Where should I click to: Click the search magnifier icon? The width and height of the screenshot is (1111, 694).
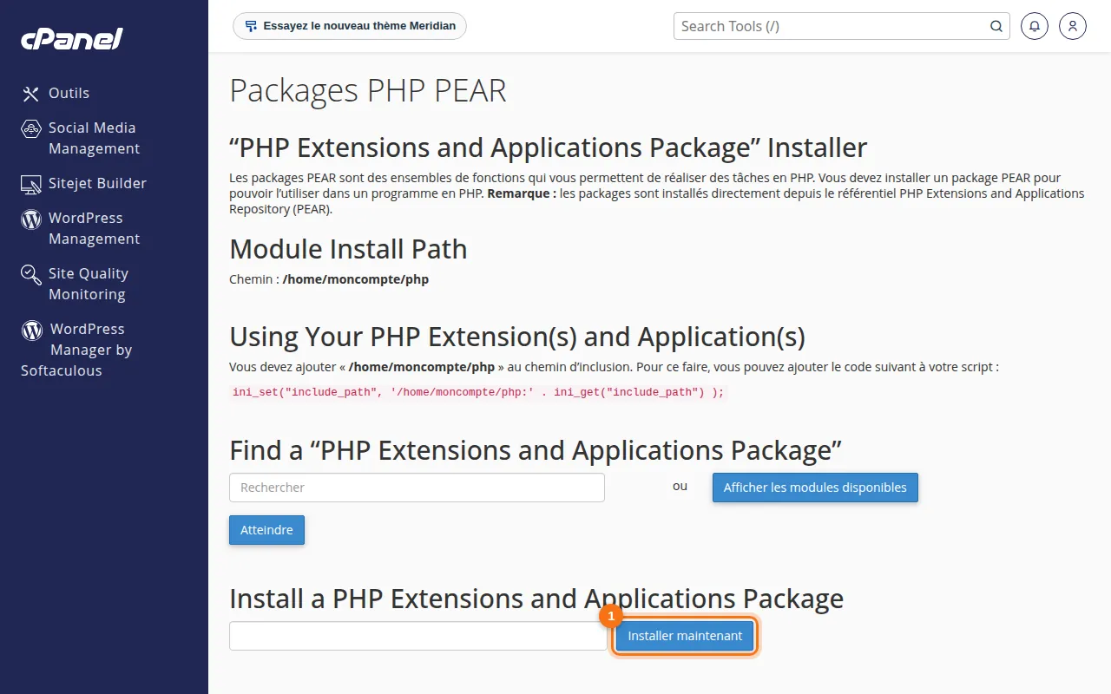pos(996,26)
